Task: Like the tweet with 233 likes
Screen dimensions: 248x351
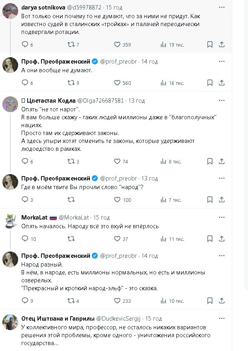Action: coord(117,301)
